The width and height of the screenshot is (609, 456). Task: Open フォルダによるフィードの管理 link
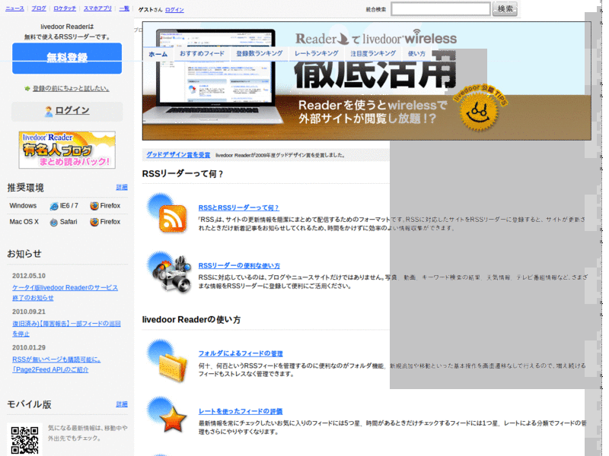(x=241, y=353)
